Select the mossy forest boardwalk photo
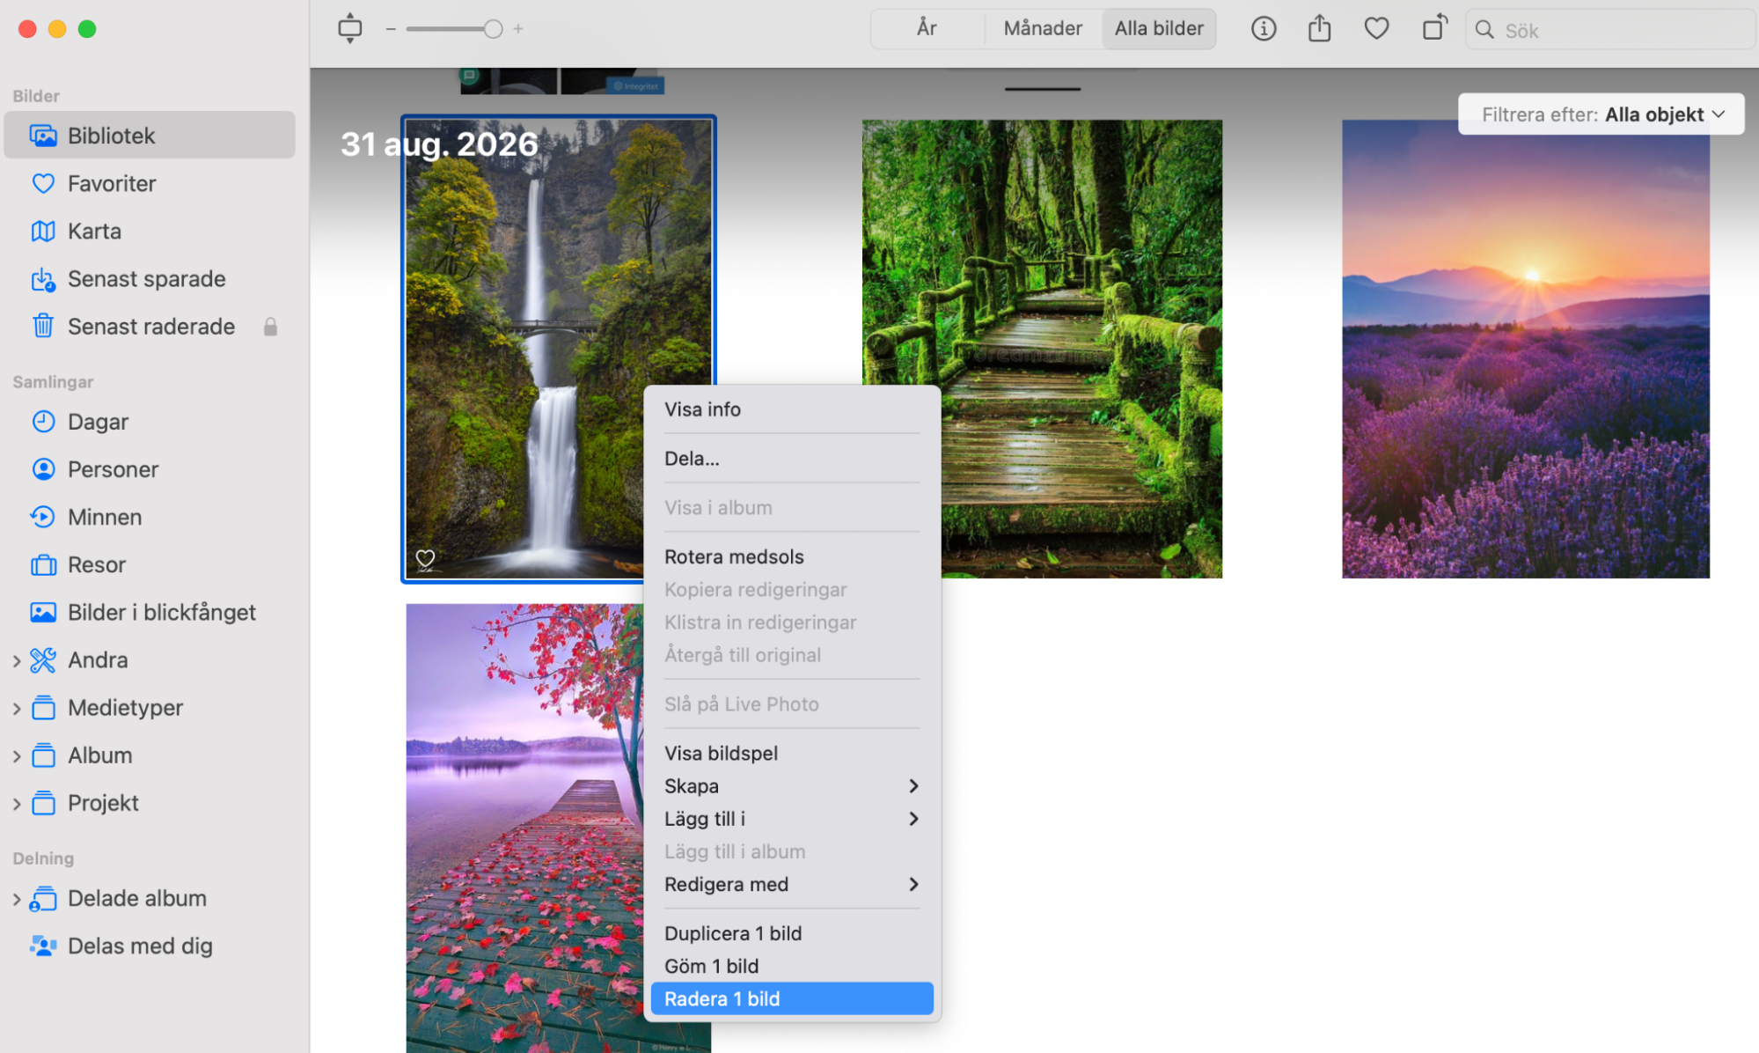This screenshot has width=1759, height=1053. click(1042, 349)
